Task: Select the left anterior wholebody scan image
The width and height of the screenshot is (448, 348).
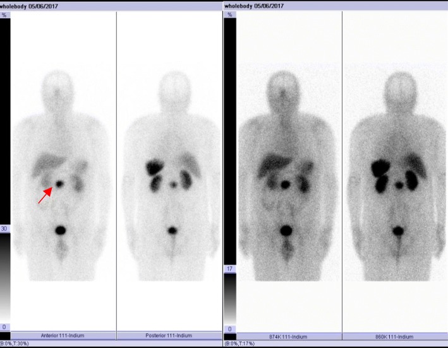Action: [64, 170]
